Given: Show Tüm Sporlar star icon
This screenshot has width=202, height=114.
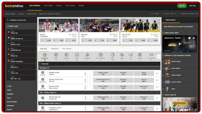Looking at the screenshot, I should click(44, 55).
